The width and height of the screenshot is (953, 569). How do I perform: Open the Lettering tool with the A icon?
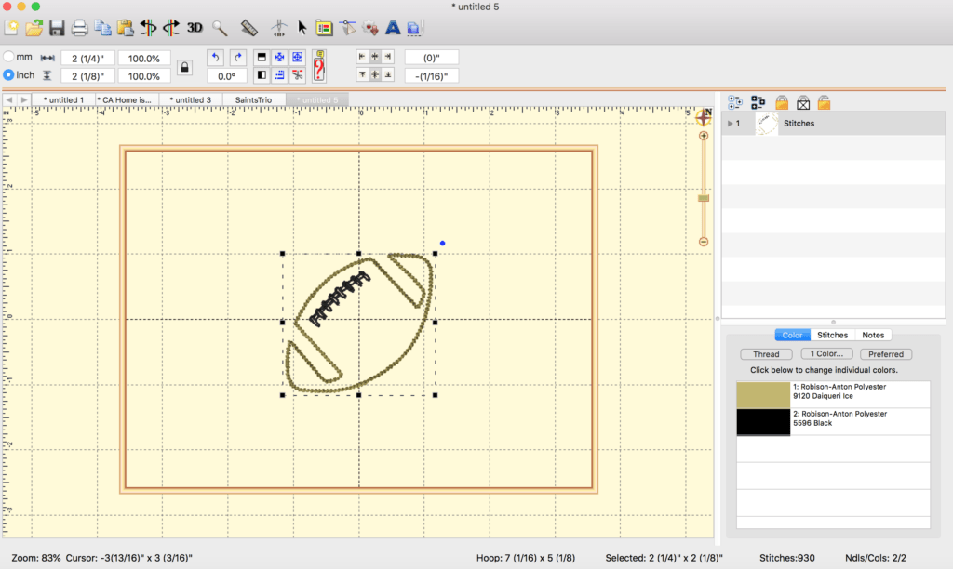pos(391,28)
